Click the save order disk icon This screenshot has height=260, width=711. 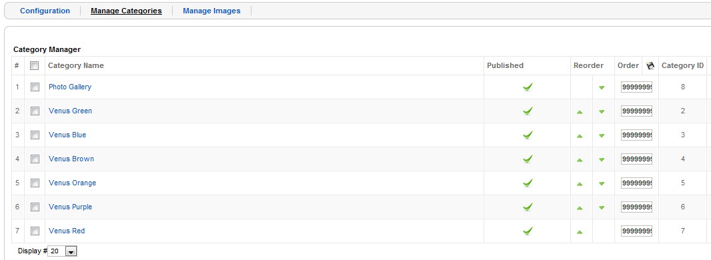click(650, 66)
